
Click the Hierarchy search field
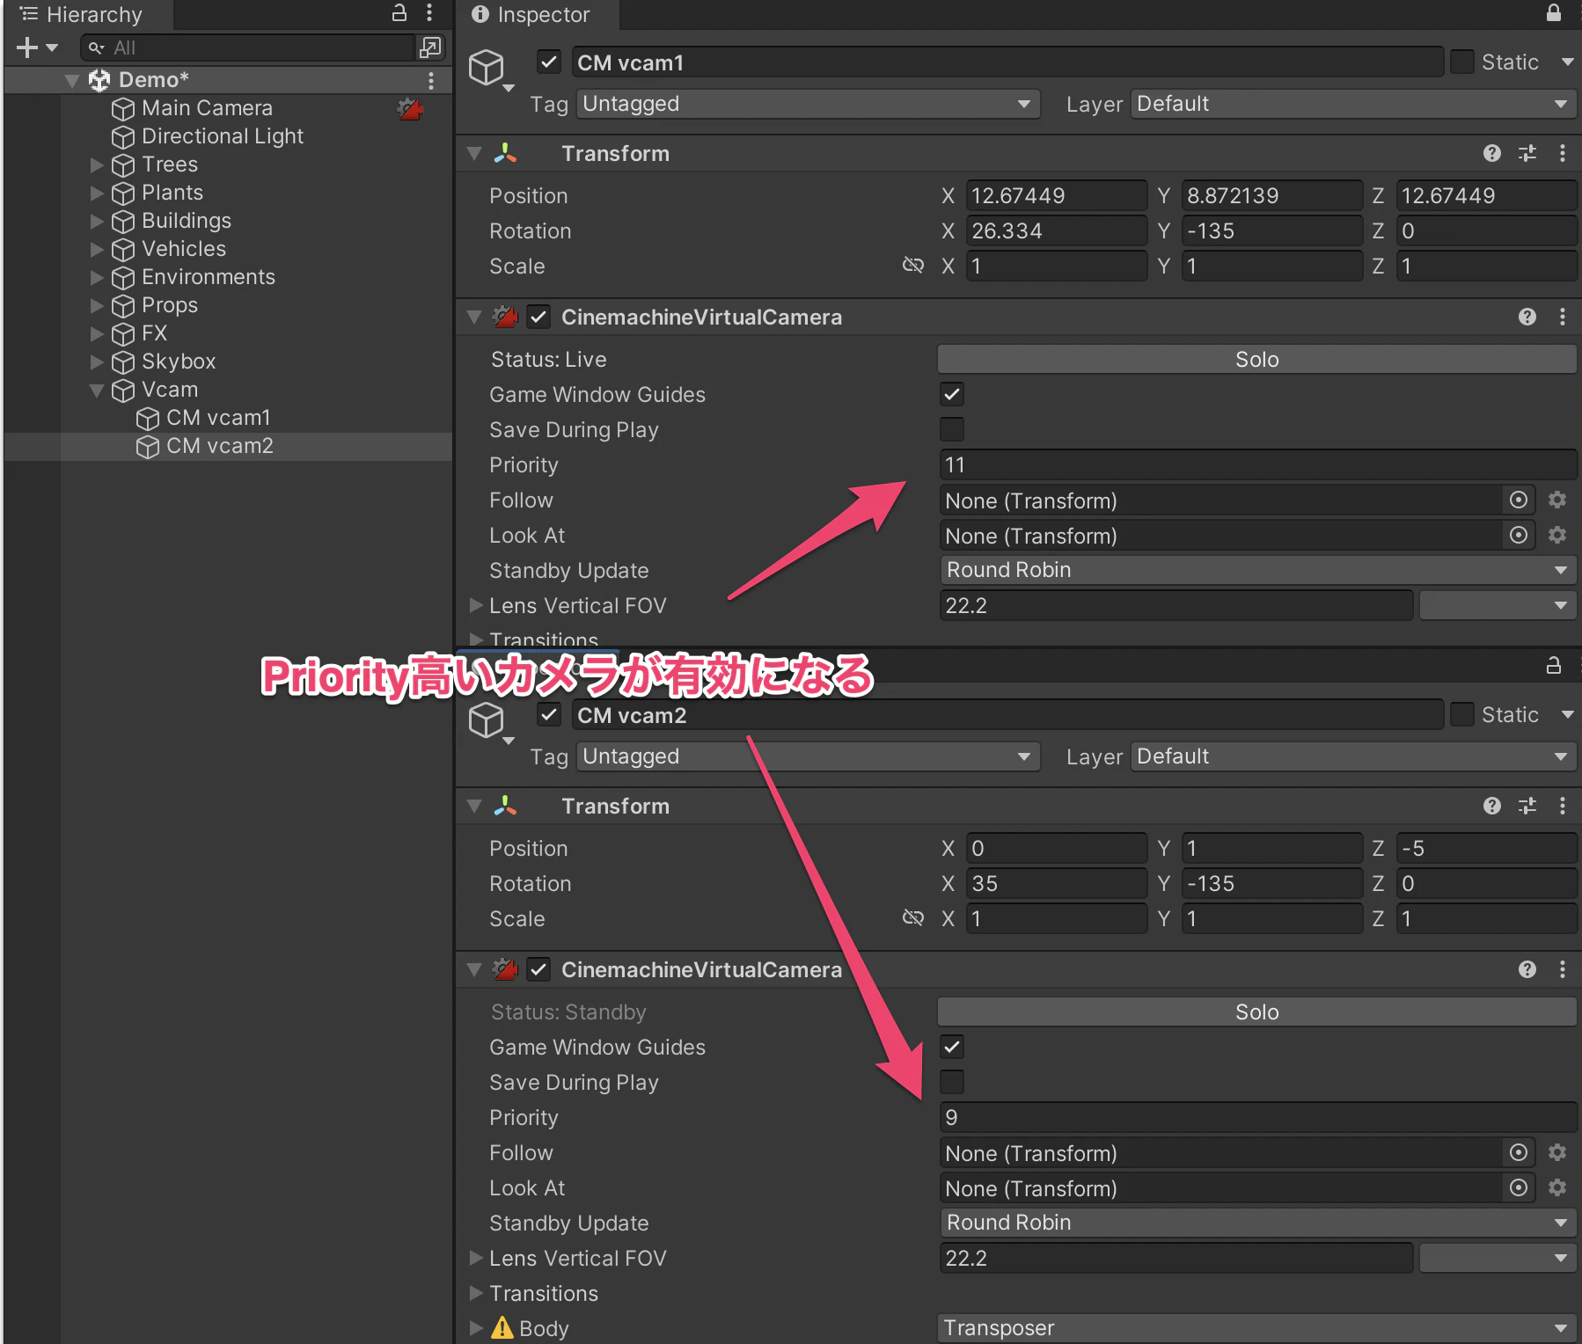tap(248, 47)
